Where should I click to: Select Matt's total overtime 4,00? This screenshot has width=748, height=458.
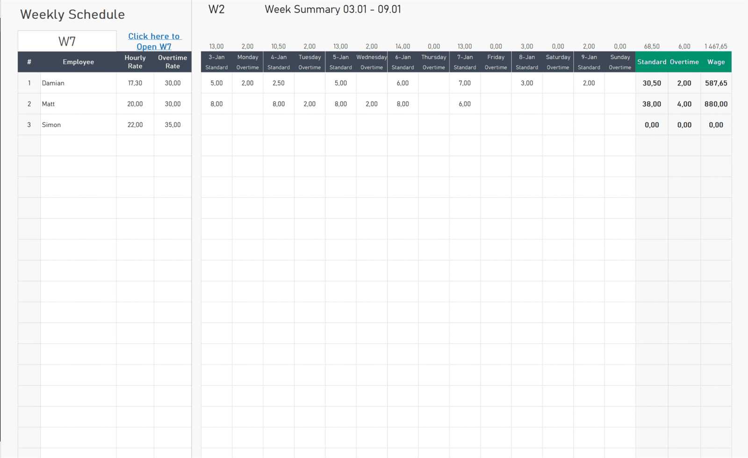tap(684, 104)
